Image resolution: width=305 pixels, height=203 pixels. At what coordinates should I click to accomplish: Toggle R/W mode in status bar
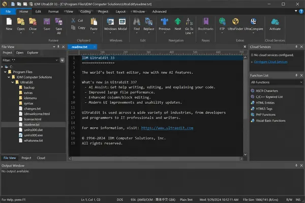click(289, 199)
